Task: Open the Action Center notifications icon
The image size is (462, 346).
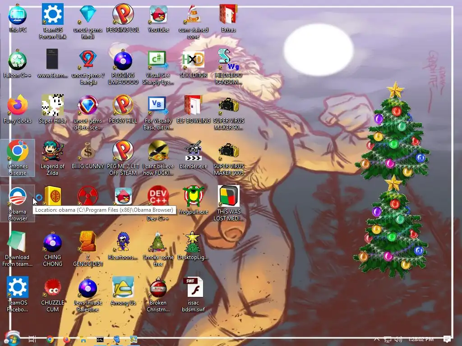Action: [447, 339]
